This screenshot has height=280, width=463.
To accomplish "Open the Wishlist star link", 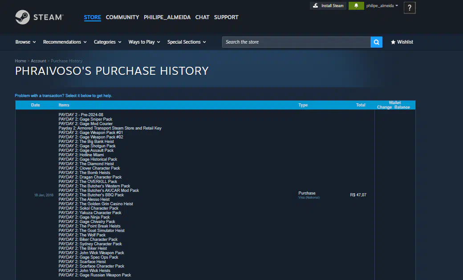I will tap(402, 42).
